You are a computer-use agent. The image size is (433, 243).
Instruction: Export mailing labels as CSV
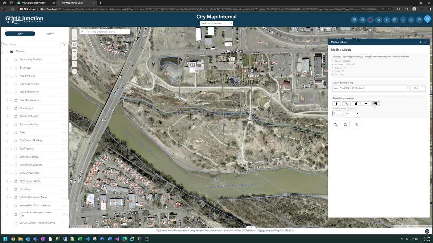pyautogui.click(x=335, y=125)
